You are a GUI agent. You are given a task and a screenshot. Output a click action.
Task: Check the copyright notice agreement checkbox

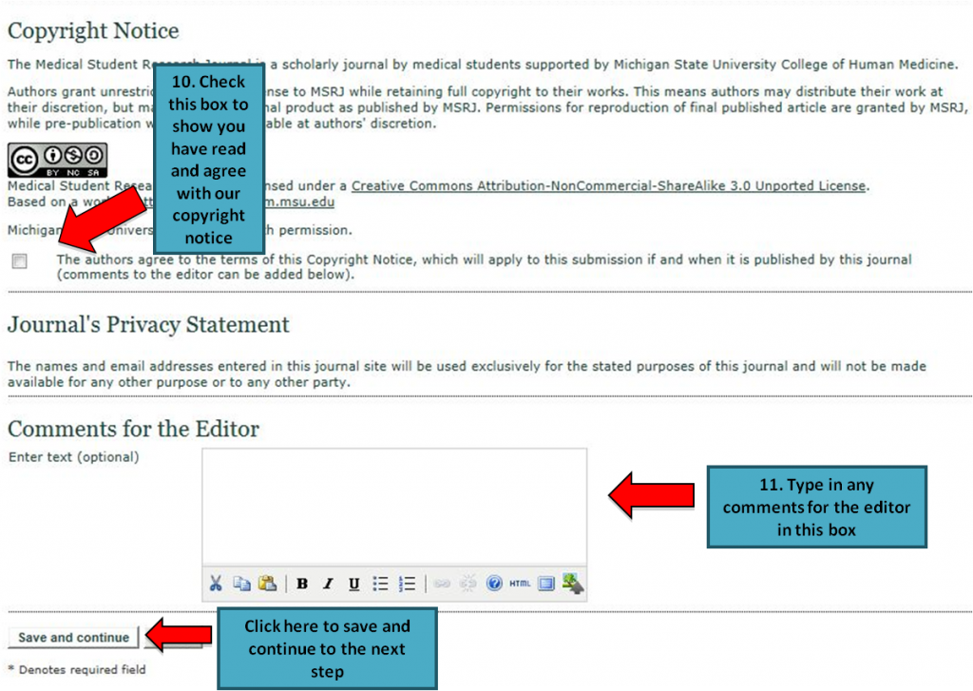click(x=20, y=261)
